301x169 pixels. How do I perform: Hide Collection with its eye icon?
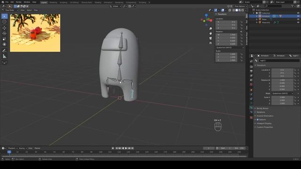(298, 13)
